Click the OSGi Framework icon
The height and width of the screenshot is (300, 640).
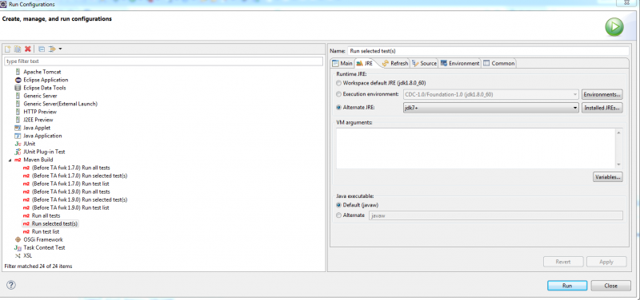[x=18, y=239]
